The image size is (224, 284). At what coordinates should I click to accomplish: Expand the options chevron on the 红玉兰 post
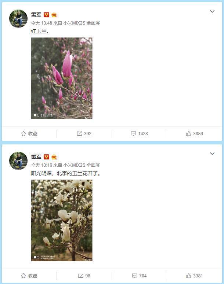coord(212,11)
